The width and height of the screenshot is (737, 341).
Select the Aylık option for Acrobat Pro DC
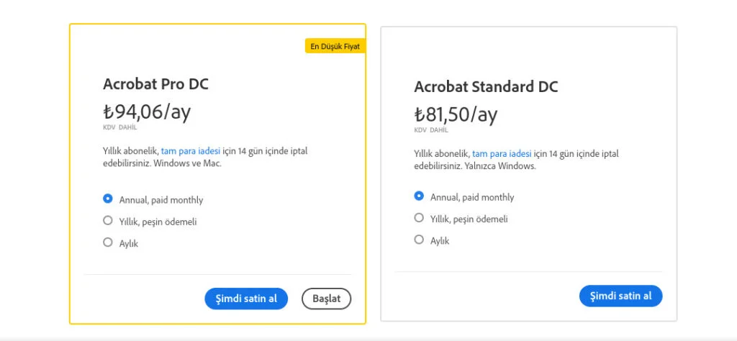point(108,242)
